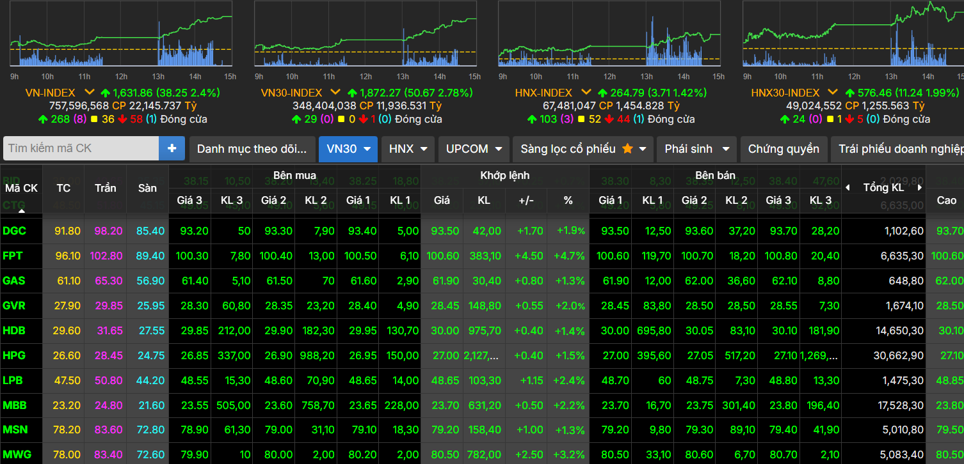Image resolution: width=964 pixels, height=464 pixels.
Task: Switch to Trái phiếu doanh nghiệp tab
Action: 897,149
